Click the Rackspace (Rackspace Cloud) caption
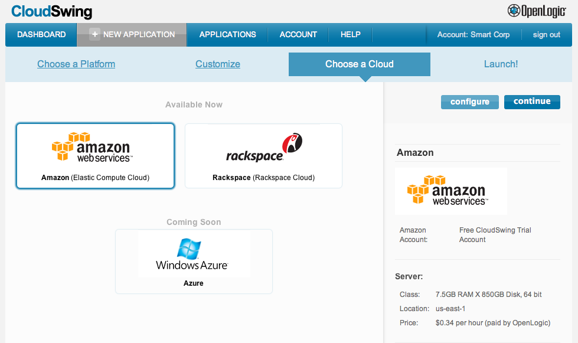 pos(263,178)
